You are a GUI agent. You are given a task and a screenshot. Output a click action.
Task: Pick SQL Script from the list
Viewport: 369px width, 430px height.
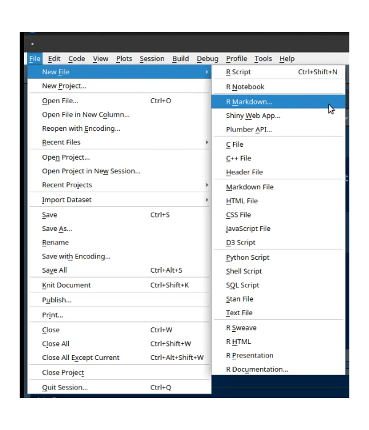coord(242,285)
